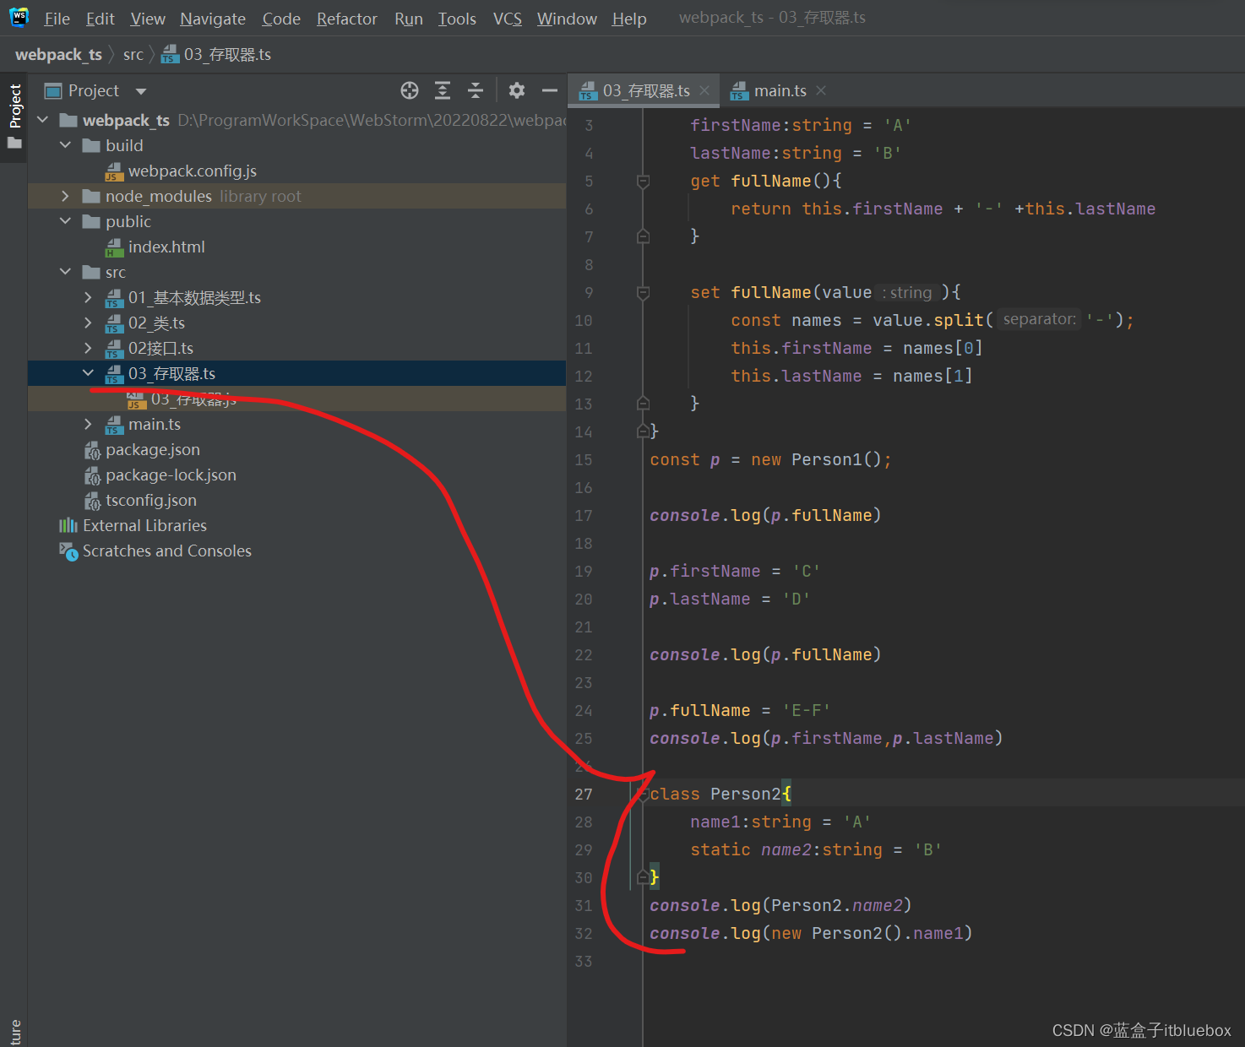Image resolution: width=1245 pixels, height=1047 pixels.
Task: Expand the 01_基本数据类型.ts node arrow
Action: (88, 297)
